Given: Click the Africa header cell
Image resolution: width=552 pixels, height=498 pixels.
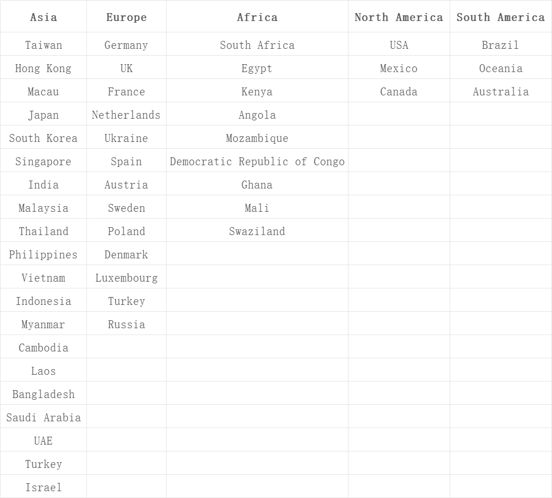Looking at the screenshot, I should 257,17.
